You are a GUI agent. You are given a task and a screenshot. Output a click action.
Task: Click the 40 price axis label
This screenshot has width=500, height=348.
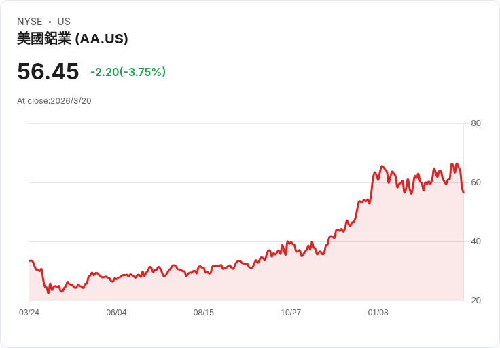click(x=476, y=241)
